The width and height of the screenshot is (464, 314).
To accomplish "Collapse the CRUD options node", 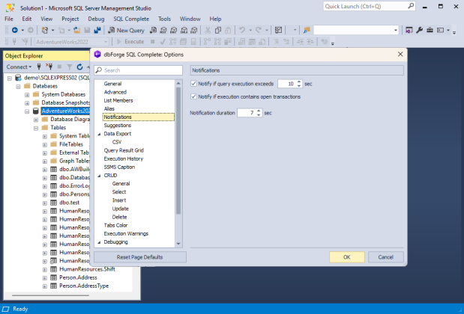I will [98, 175].
